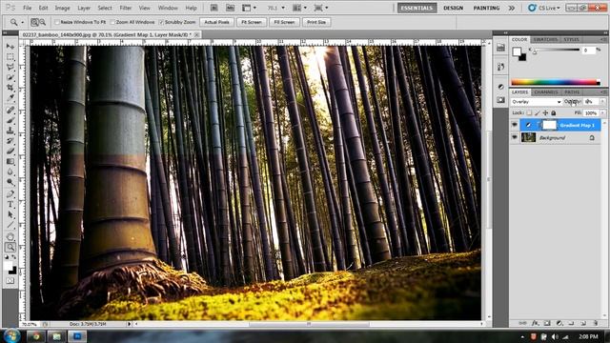Select the Lasso tool
The height and width of the screenshot is (343, 610).
[10, 68]
